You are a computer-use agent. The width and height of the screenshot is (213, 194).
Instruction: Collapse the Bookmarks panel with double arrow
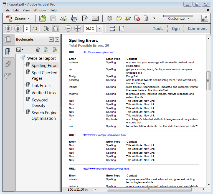pyautogui.click(x=51, y=39)
